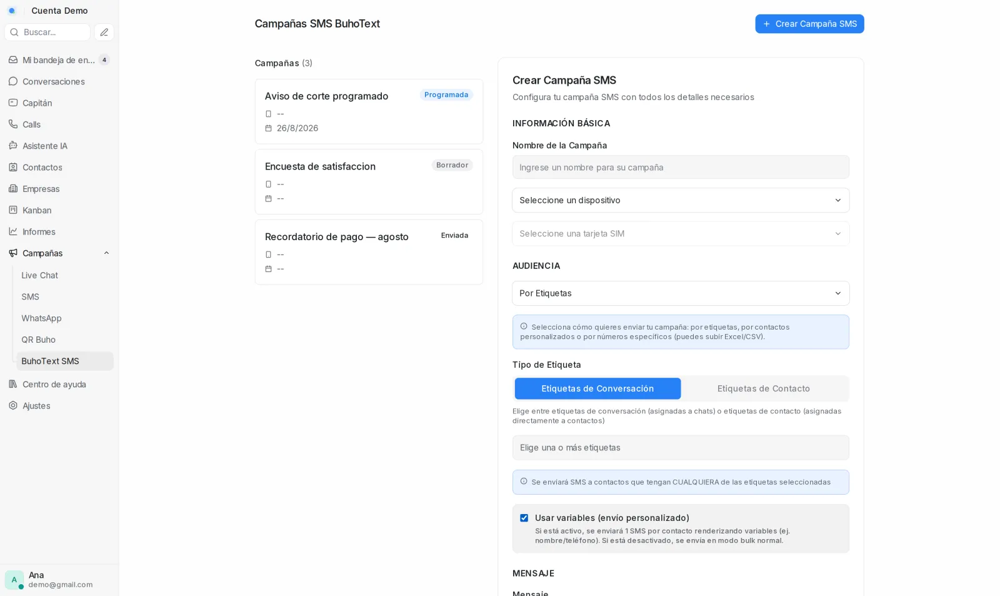Screen dimensions: 1000x596
Task: Click Ana's user avatar
Action: 14,580
